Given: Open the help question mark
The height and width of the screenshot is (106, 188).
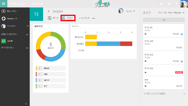Looking at the screenshot, I should (x=176, y=4).
